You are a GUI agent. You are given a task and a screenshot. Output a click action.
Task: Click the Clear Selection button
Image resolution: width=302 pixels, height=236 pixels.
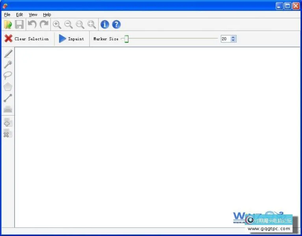[x=26, y=39]
